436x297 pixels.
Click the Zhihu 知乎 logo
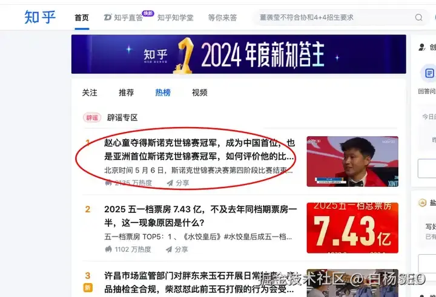click(x=40, y=17)
